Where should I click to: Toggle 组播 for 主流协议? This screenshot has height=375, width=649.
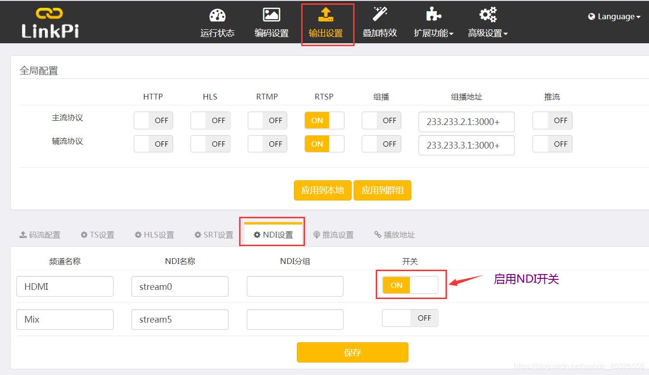[382, 121]
